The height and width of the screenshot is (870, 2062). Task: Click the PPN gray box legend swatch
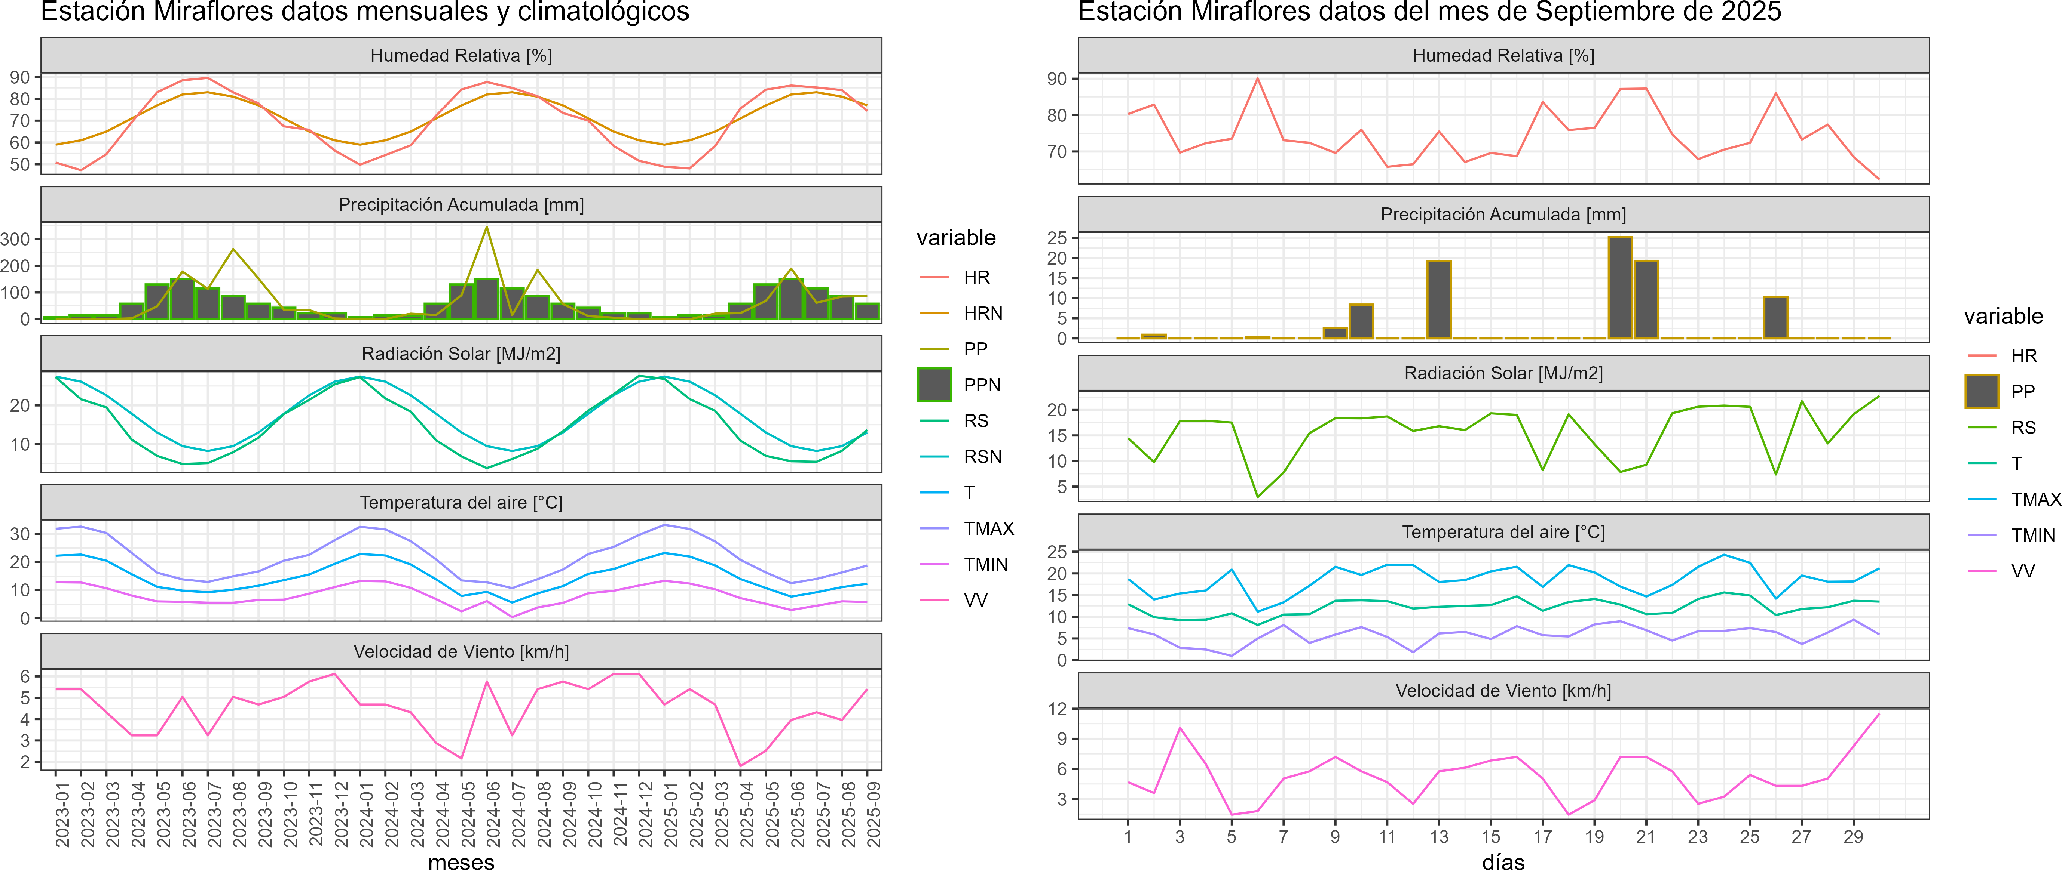pyautogui.click(x=934, y=385)
